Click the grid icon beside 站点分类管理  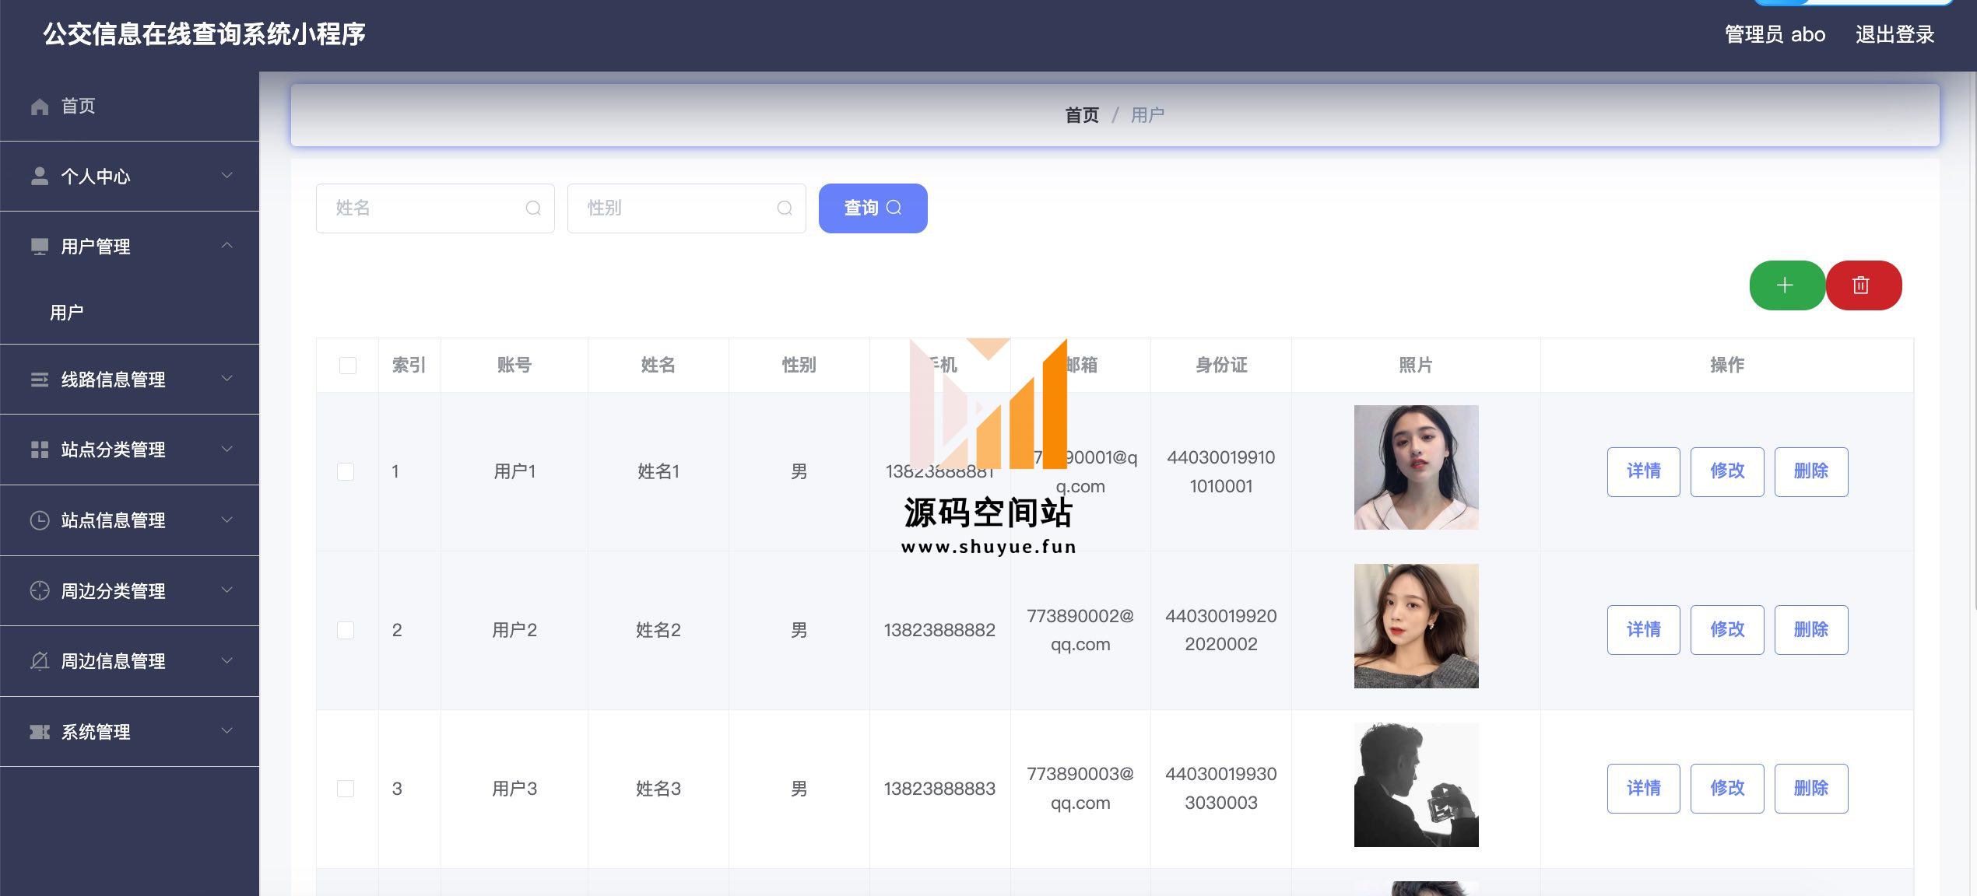(40, 450)
